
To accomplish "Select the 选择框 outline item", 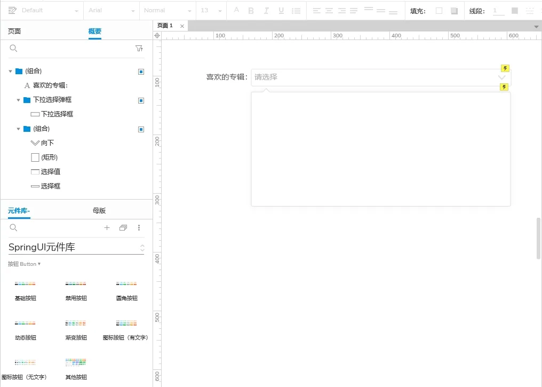I will [x=51, y=186].
